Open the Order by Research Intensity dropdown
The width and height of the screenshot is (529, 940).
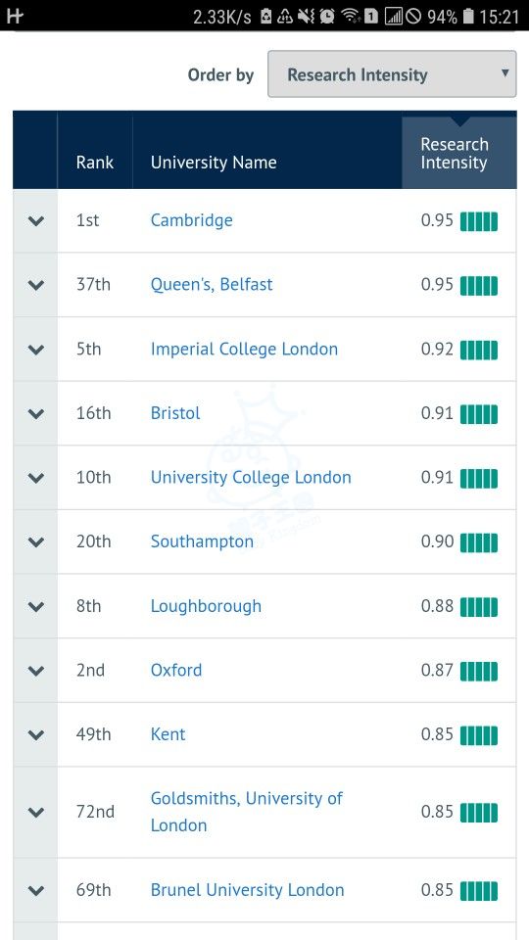click(392, 73)
